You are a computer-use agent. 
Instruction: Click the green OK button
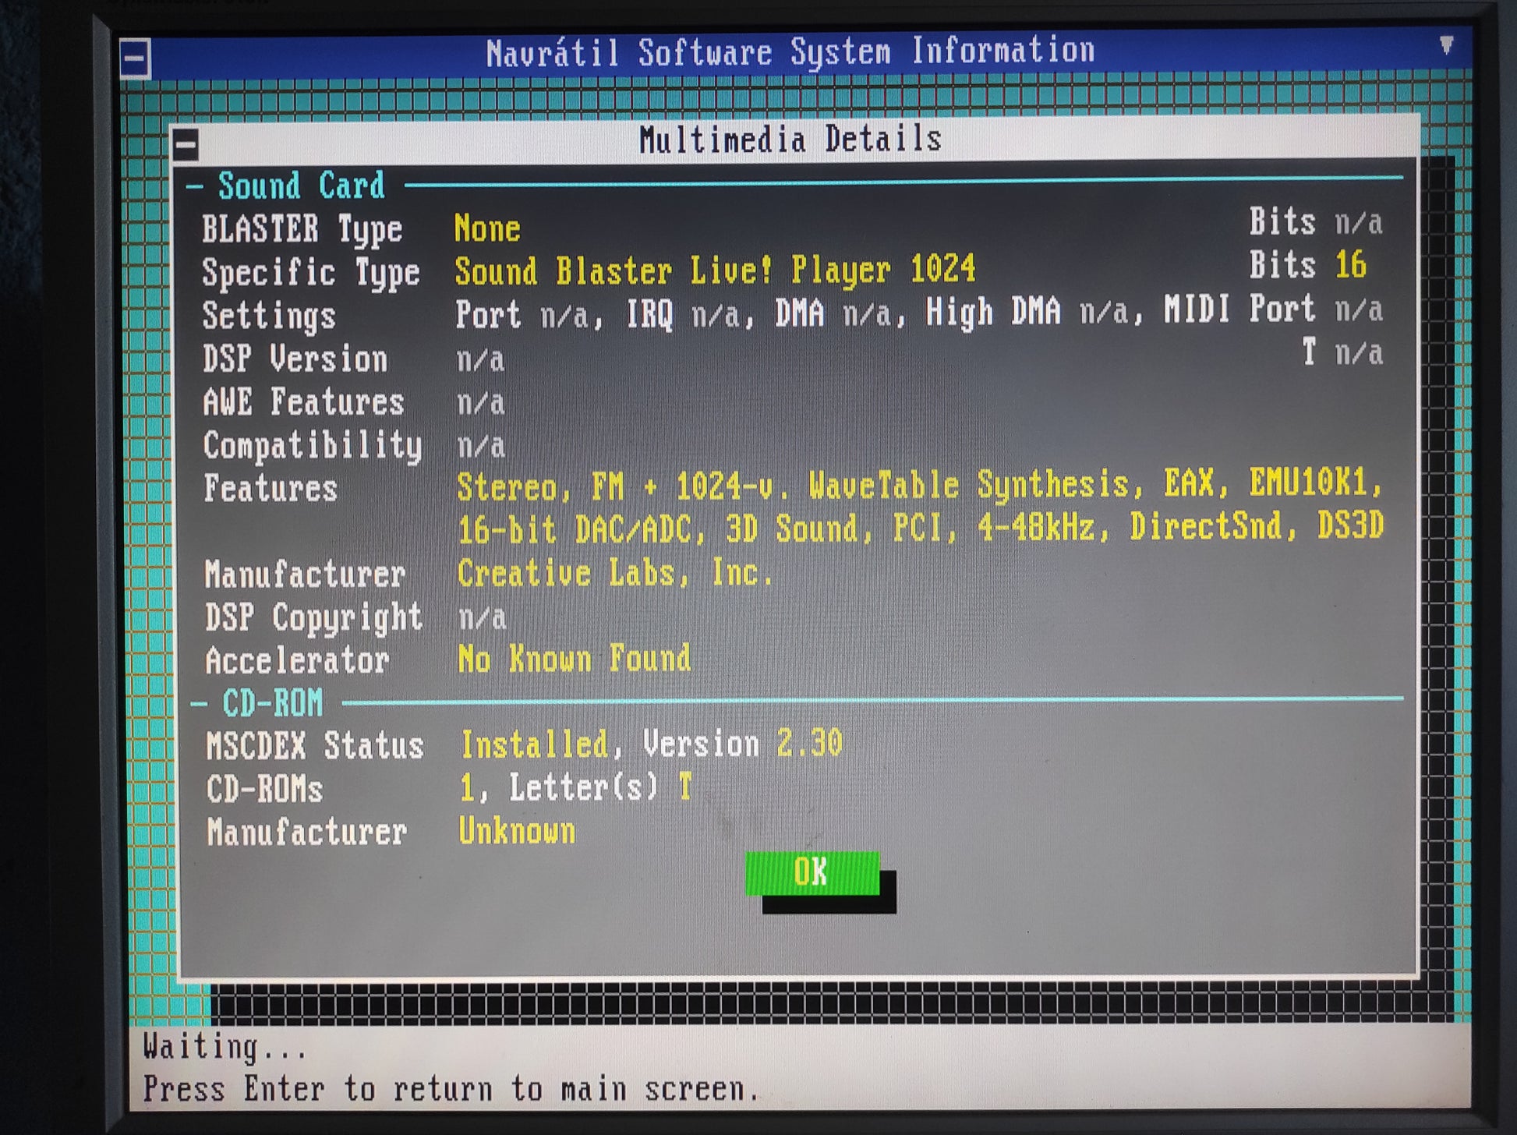coord(812,873)
